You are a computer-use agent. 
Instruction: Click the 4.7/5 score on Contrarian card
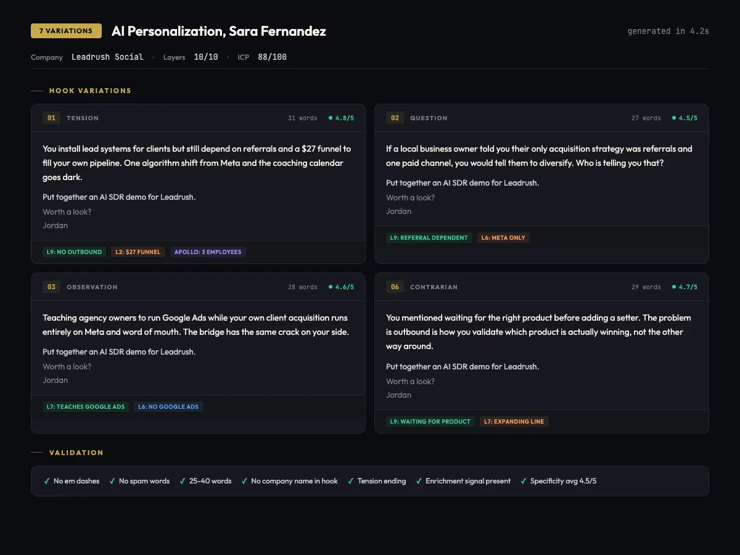pos(684,287)
